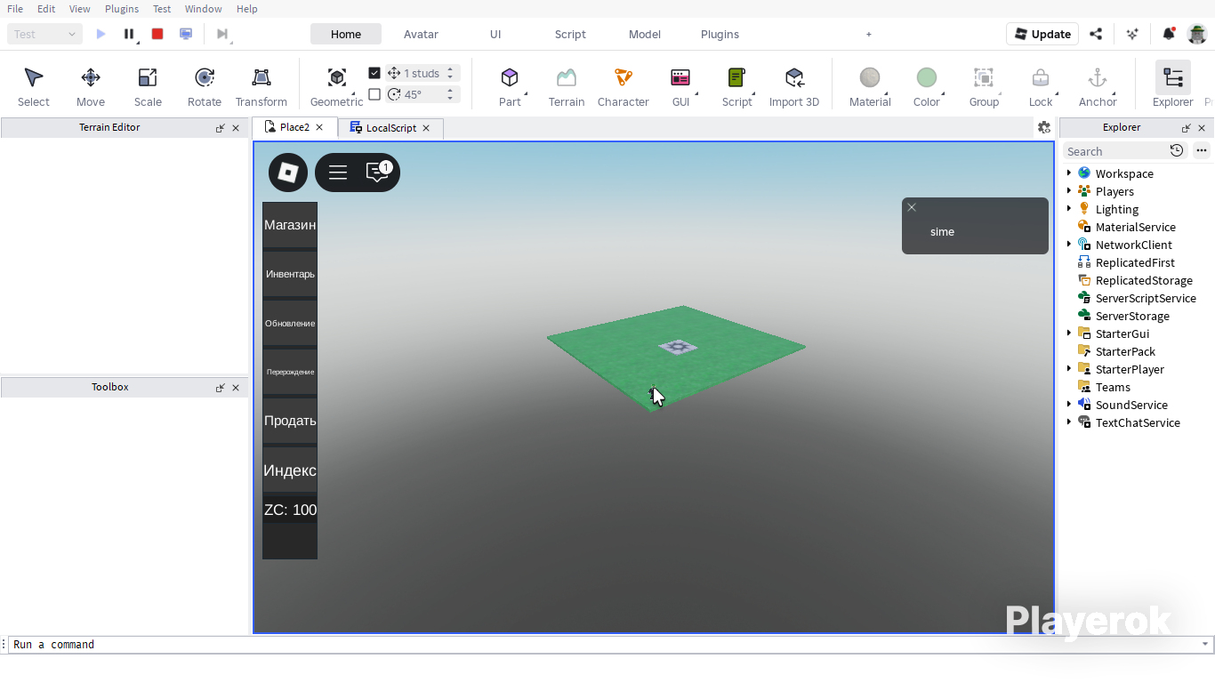Expand the TextChatService node
The height and width of the screenshot is (683, 1215).
1069,422
